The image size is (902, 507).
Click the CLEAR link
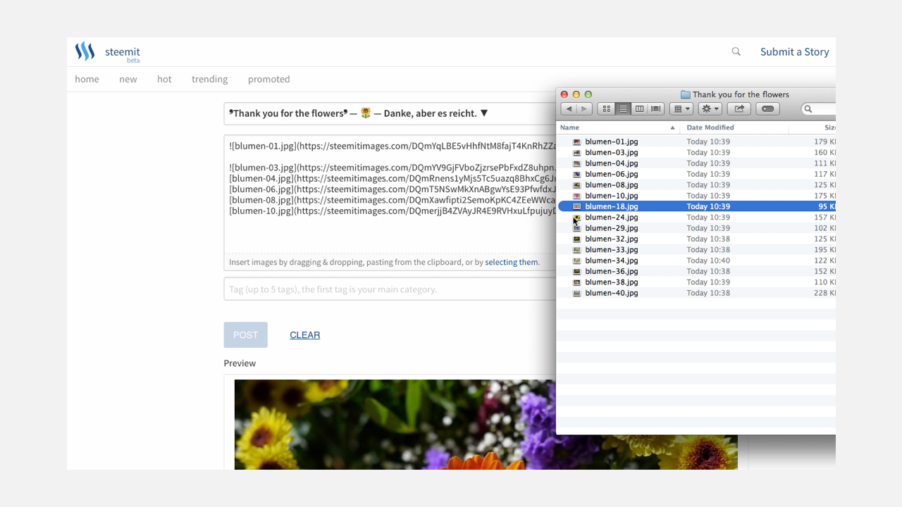point(304,335)
